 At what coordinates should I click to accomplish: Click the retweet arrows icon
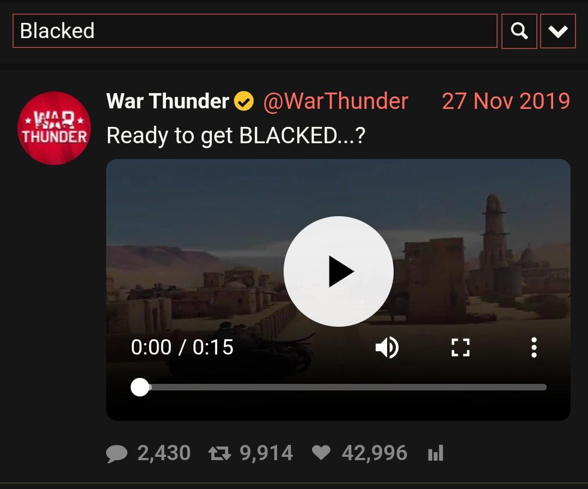219,454
